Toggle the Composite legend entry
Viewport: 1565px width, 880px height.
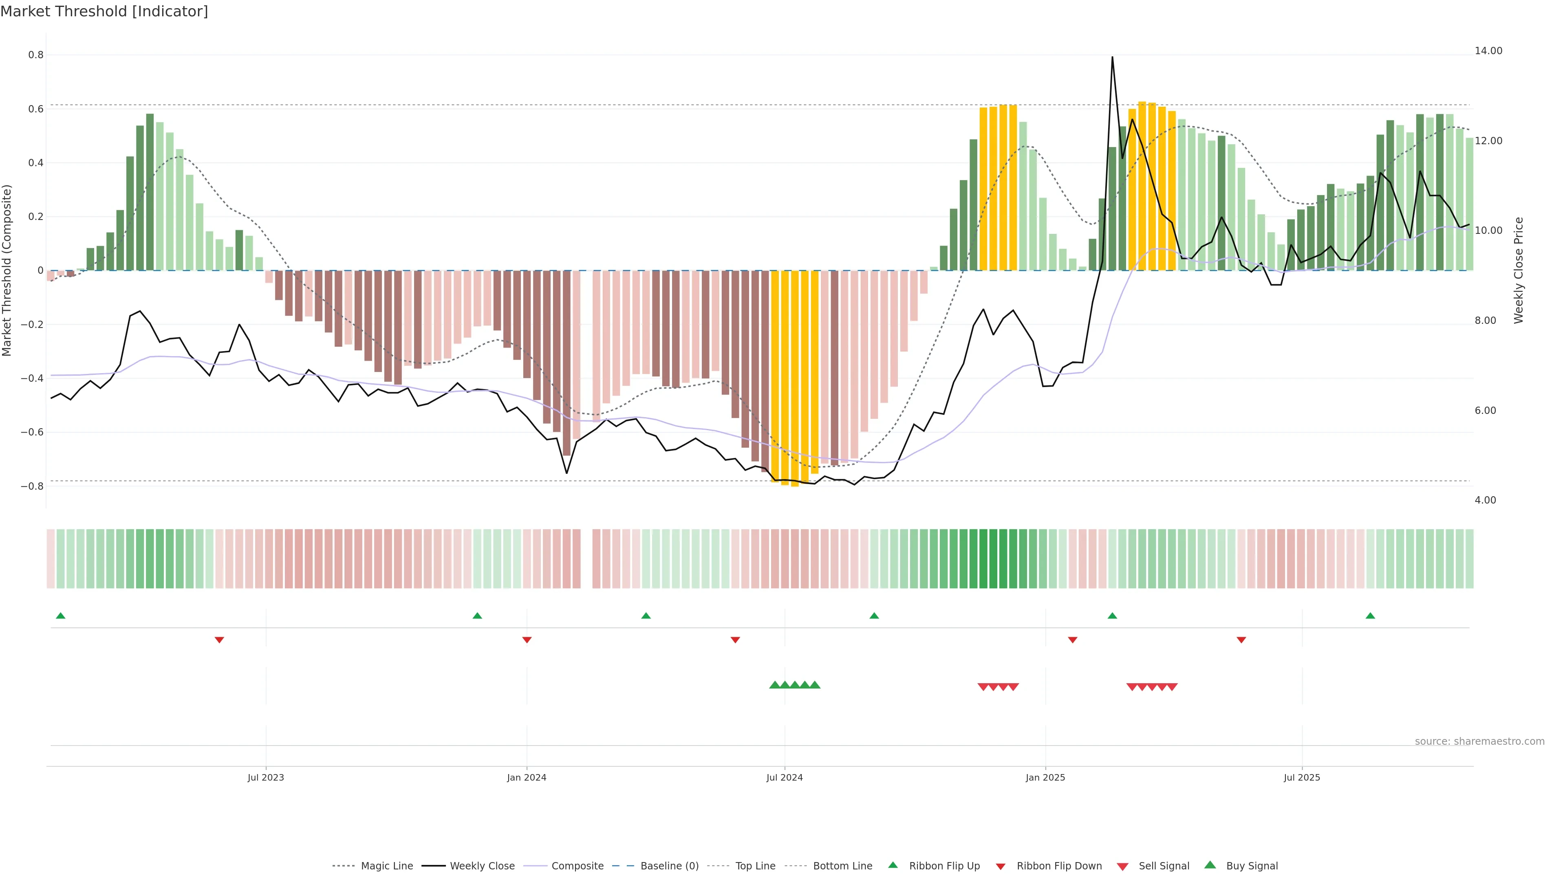(x=577, y=866)
